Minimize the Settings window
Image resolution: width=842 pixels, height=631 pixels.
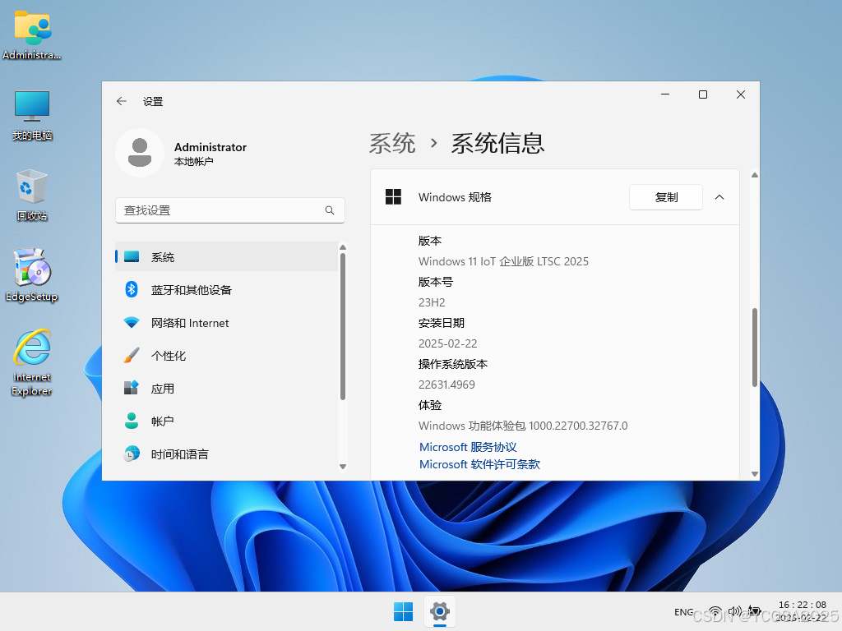665,94
